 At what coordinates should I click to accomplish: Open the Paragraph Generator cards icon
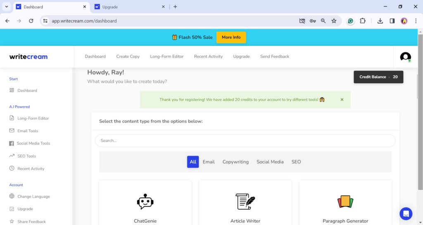[x=345, y=201]
